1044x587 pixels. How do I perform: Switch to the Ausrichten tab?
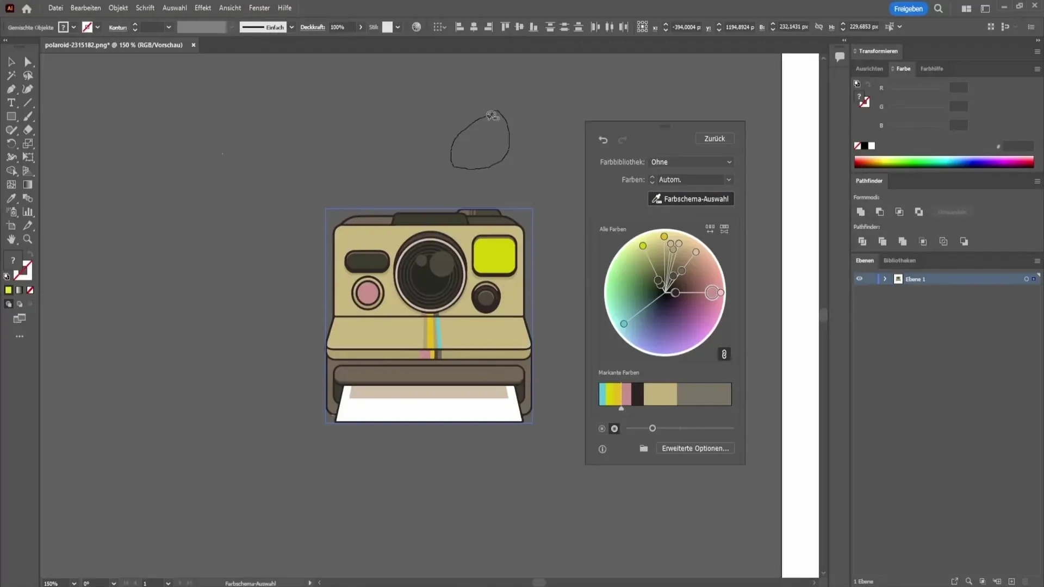(x=869, y=68)
